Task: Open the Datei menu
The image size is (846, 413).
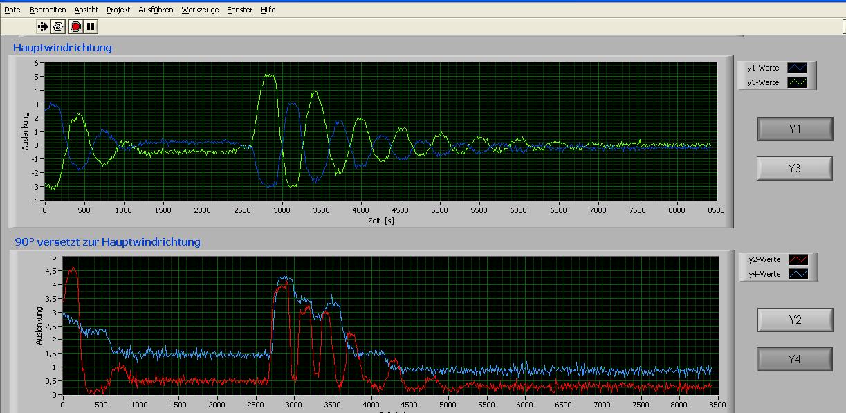Action: click(x=13, y=10)
